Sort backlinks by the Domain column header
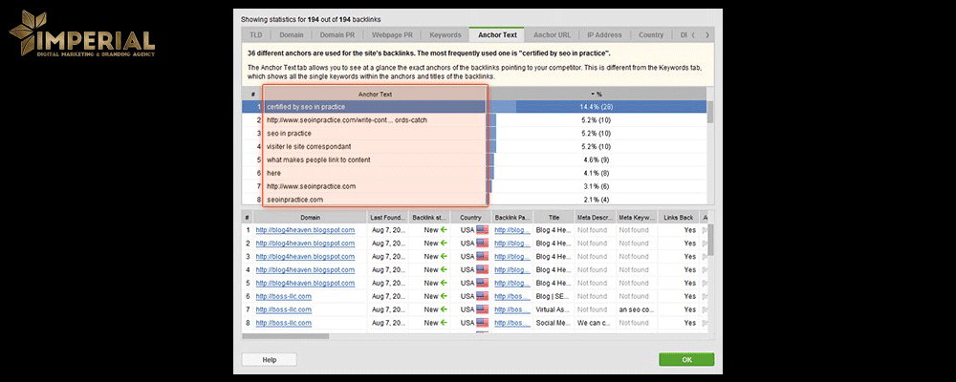Viewport: 956px width, 382px height. (311, 218)
